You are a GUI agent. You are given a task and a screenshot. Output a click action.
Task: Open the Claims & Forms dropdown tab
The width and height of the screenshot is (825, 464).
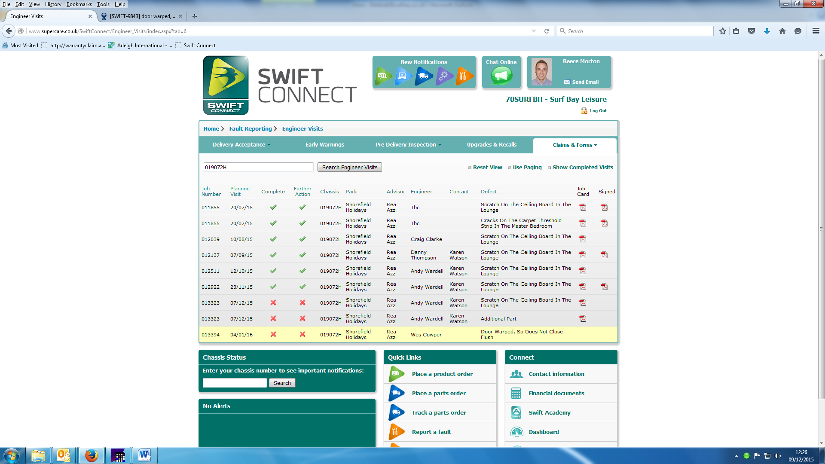[x=574, y=145]
